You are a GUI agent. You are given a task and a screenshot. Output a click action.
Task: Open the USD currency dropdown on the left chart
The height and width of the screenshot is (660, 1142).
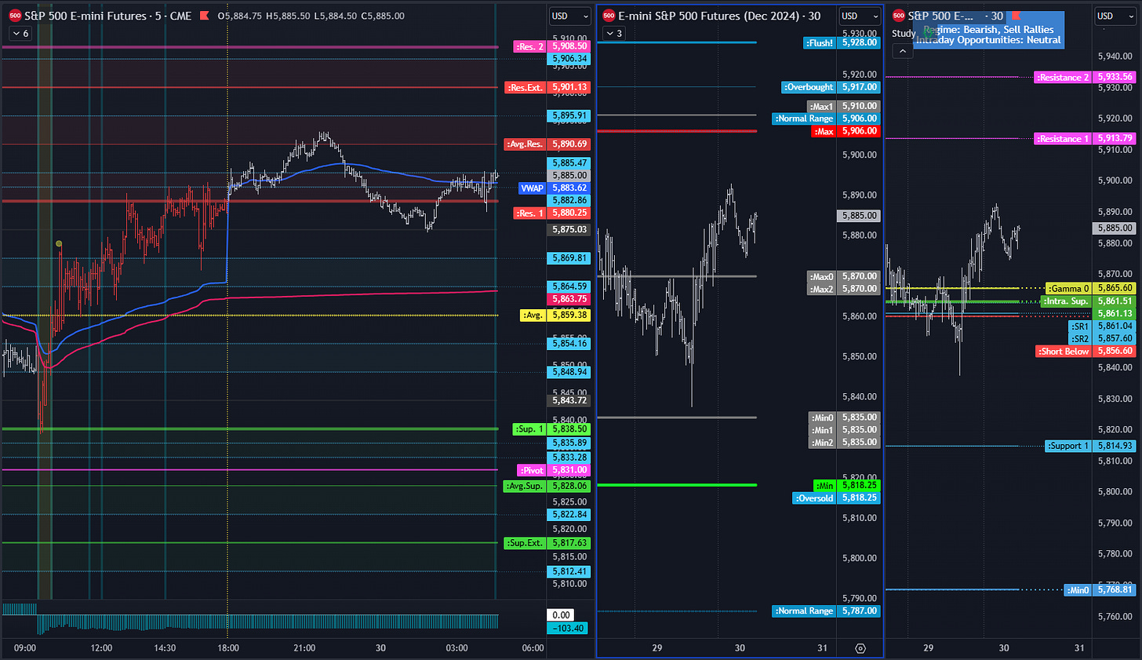[x=569, y=16]
